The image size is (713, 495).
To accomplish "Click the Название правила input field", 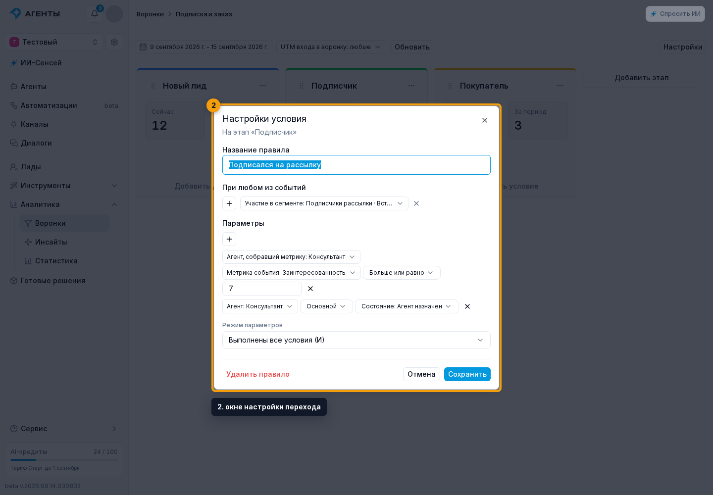I will (x=356, y=165).
